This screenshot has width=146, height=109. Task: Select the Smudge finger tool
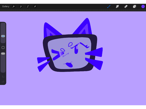117,7
